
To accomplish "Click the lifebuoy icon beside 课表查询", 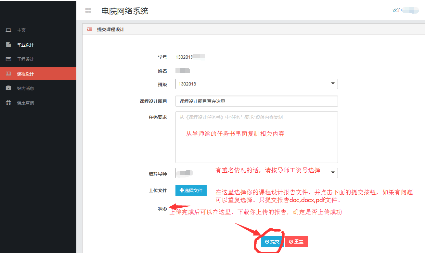I will pos(8,103).
